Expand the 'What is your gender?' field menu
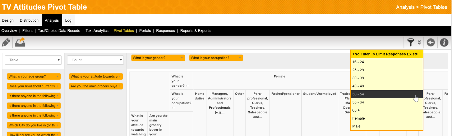The width and height of the screenshot is (452, 136). [x=182, y=58]
